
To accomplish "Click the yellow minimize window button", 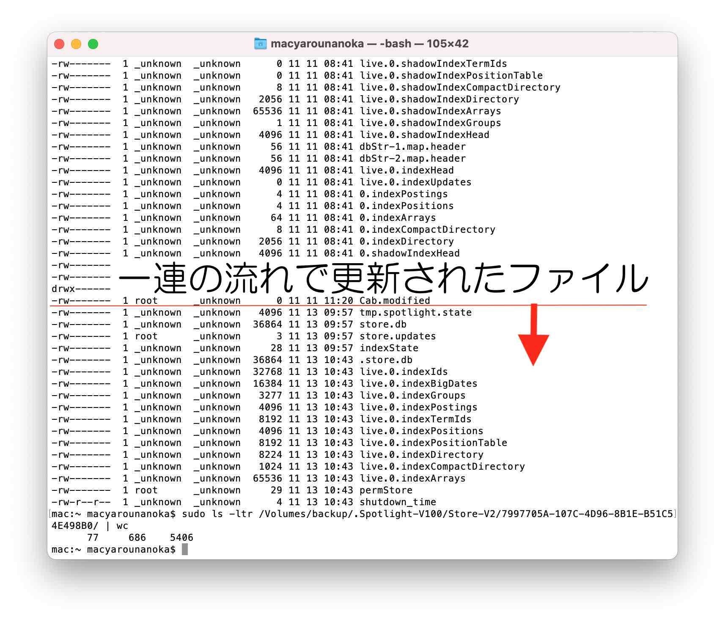I will pyautogui.click(x=76, y=44).
